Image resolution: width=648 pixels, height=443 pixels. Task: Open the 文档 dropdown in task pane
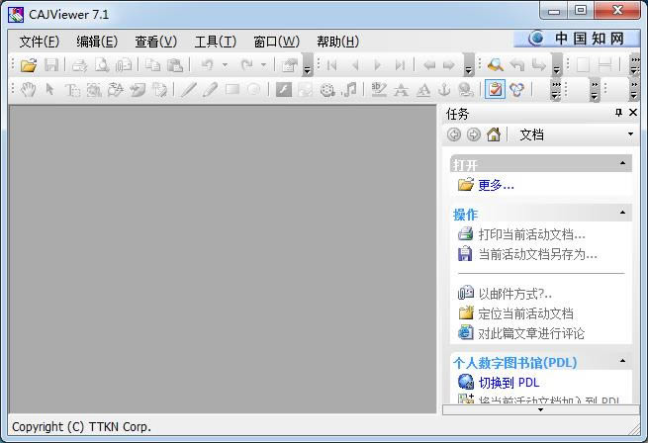(630, 133)
